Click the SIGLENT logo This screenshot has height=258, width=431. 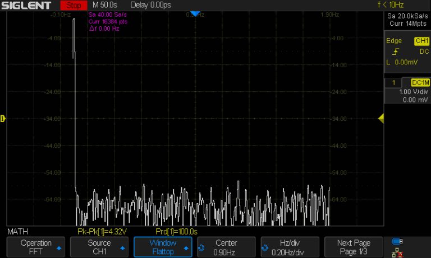point(26,5)
